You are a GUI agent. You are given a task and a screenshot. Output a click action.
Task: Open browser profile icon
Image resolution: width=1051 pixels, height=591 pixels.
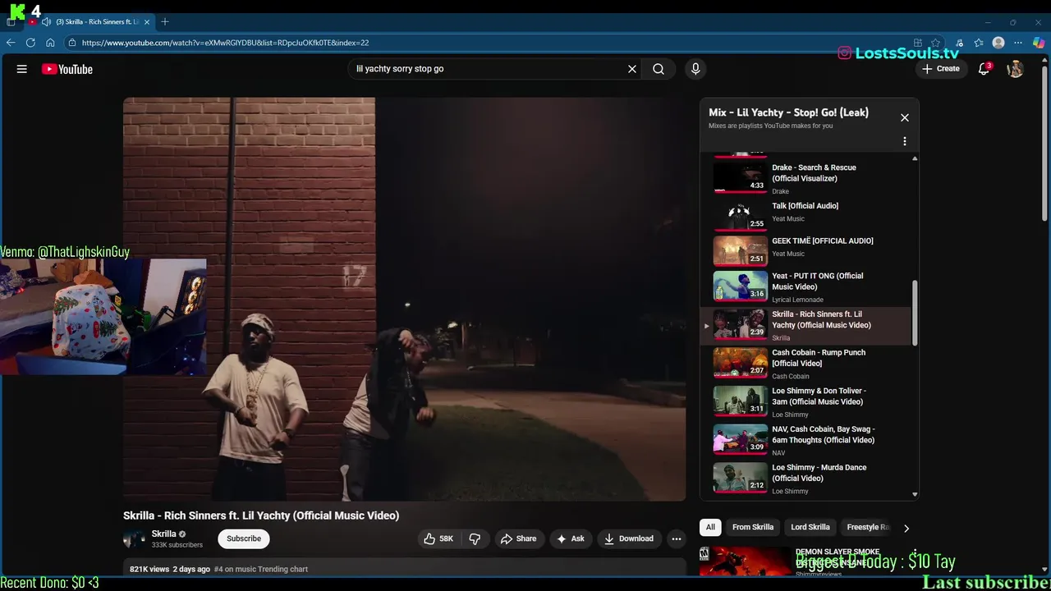click(998, 43)
